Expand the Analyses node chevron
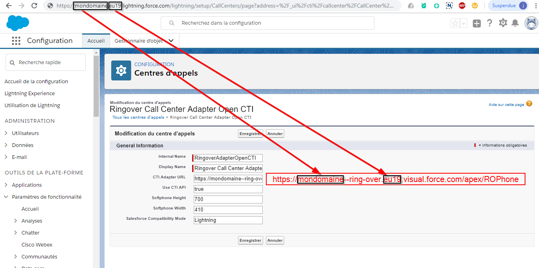Viewport: 539px width, 268px height. click(x=16, y=221)
